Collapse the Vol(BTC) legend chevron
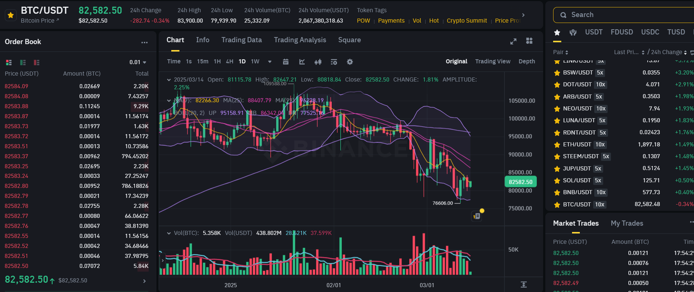 [x=169, y=233]
